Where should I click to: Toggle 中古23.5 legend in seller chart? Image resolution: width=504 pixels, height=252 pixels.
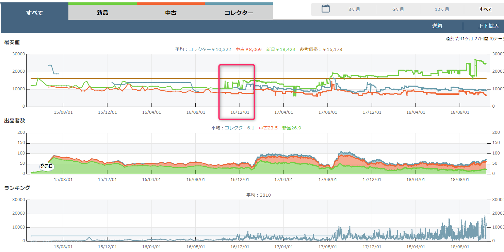(268, 128)
